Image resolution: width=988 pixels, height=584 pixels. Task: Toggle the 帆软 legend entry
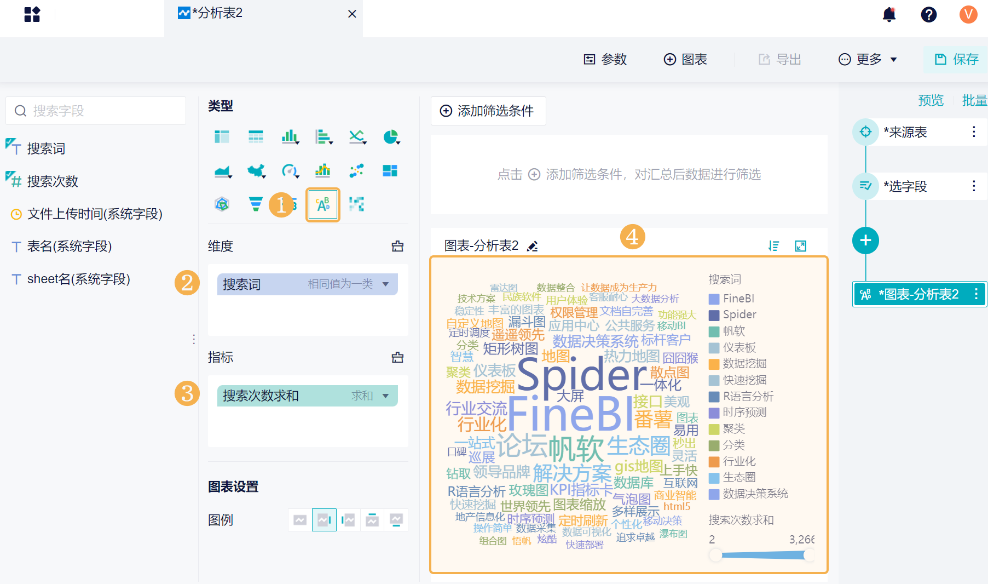pos(727,331)
